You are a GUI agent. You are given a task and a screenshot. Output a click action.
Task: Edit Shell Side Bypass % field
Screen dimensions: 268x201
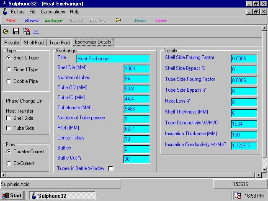(x=244, y=70)
